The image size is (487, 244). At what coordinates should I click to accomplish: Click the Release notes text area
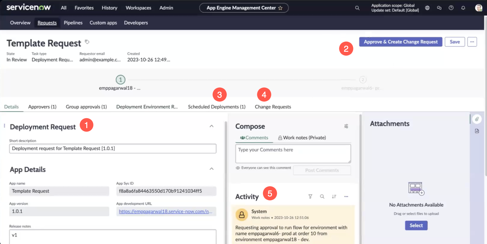coord(113,237)
